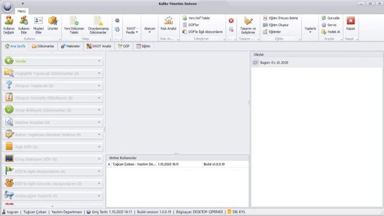Image resolution: width=384 pixels, height=216 pixels.
Task: Expand the Katılacağım Toplantı panel
Action: (x=99, y=196)
